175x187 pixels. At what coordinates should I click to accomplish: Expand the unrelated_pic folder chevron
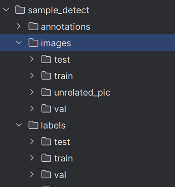tap(32, 92)
